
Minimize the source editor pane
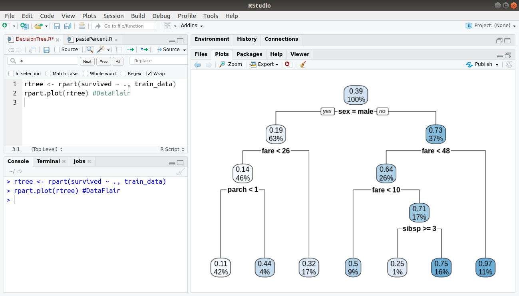pos(172,41)
